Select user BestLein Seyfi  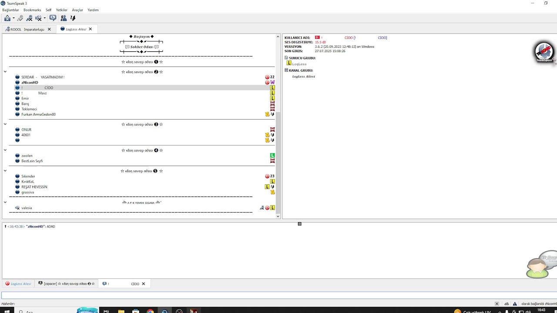(x=32, y=161)
